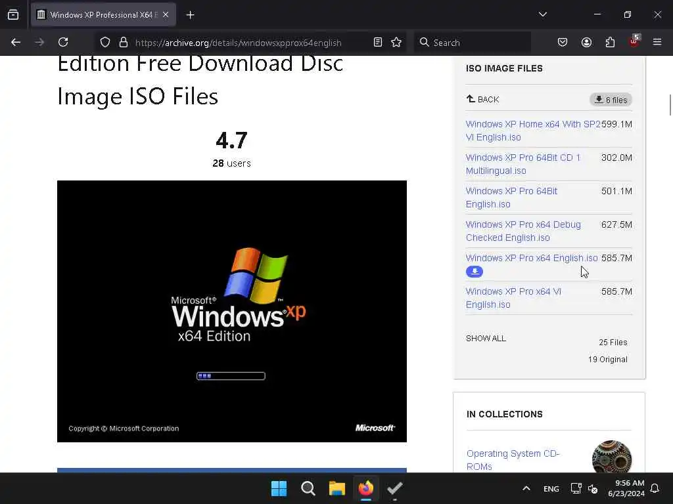This screenshot has height=504, width=673.
Task: Open notifications bell icon
Action: point(655,488)
